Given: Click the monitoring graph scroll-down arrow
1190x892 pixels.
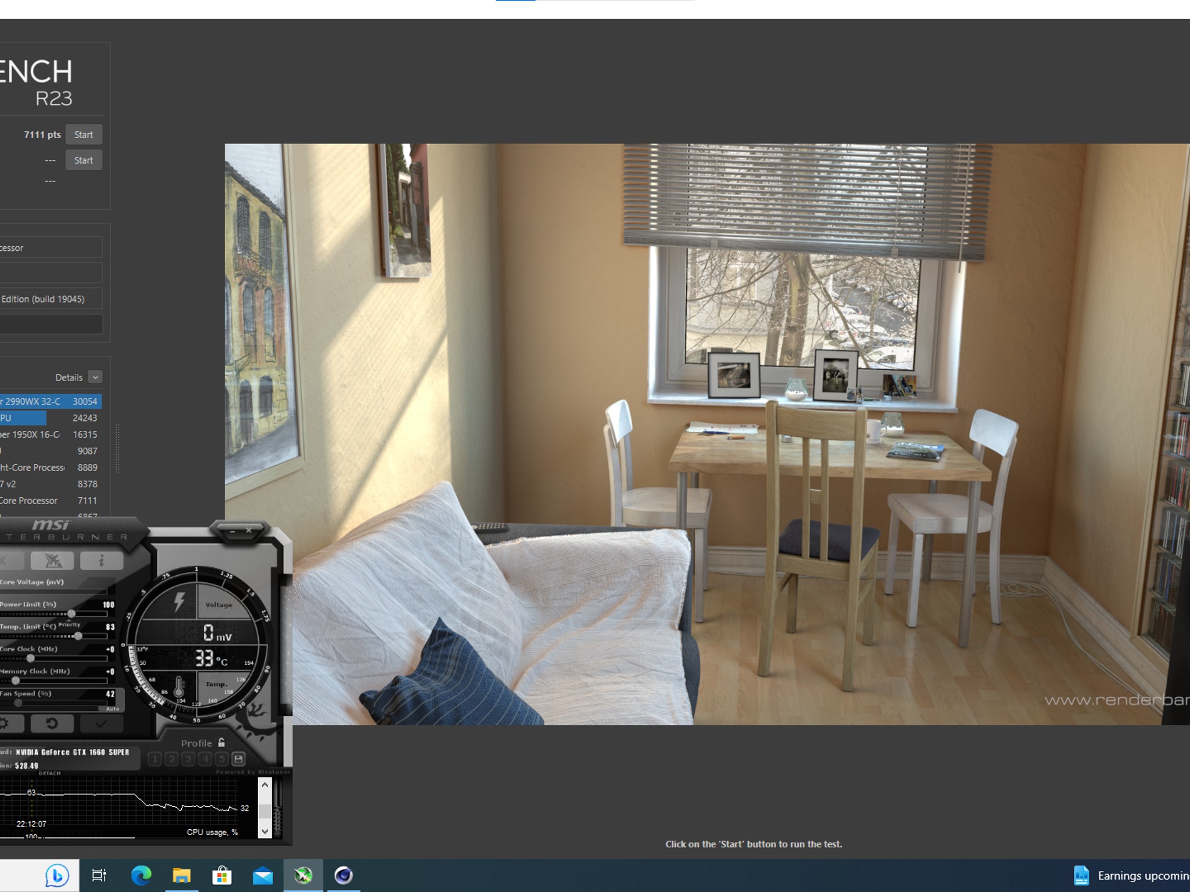Looking at the screenshot, I should click(x=265, y=831).
